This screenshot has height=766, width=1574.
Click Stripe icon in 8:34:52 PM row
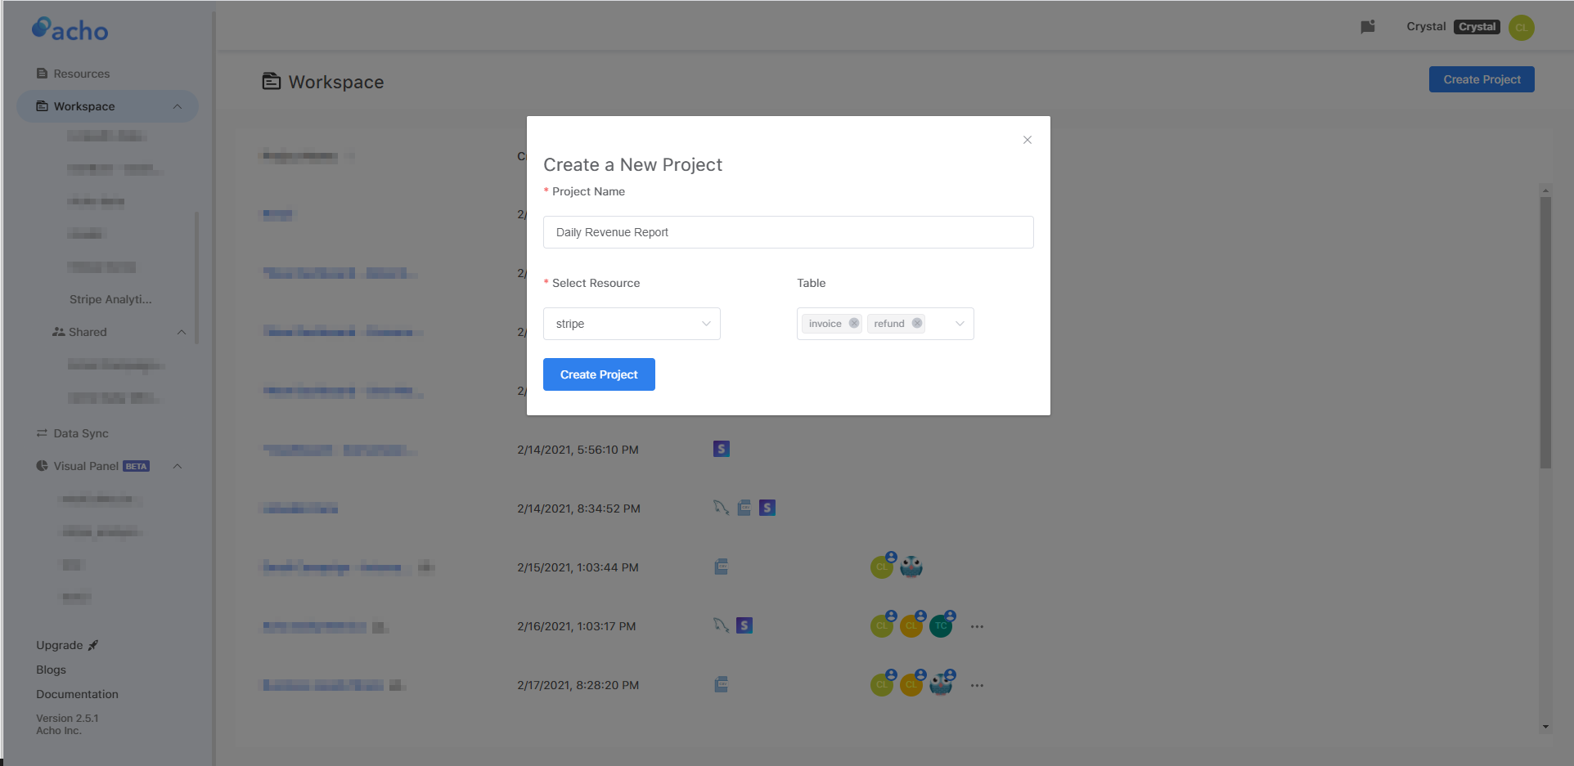(x=767, y=508)
